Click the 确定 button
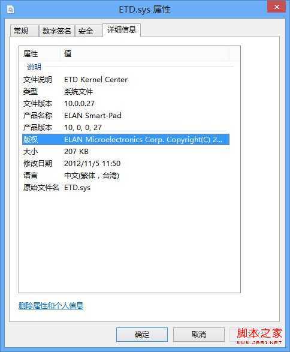 click(142, 335)
